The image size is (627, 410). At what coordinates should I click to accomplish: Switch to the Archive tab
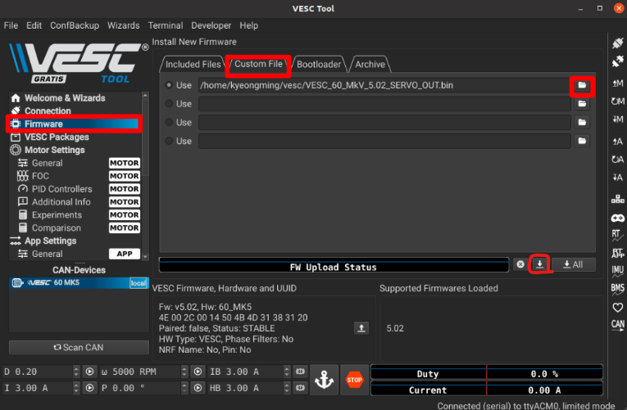pos(370,65)
